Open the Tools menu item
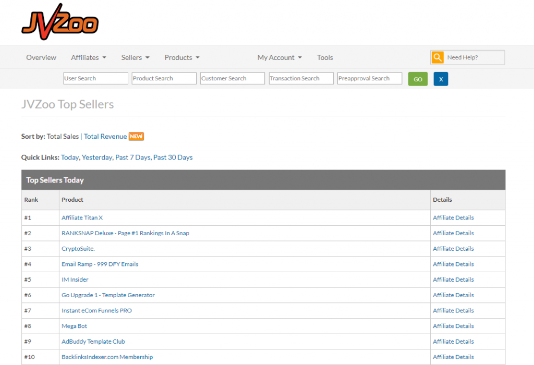This screenshot has height=365, width=534. 325,57
